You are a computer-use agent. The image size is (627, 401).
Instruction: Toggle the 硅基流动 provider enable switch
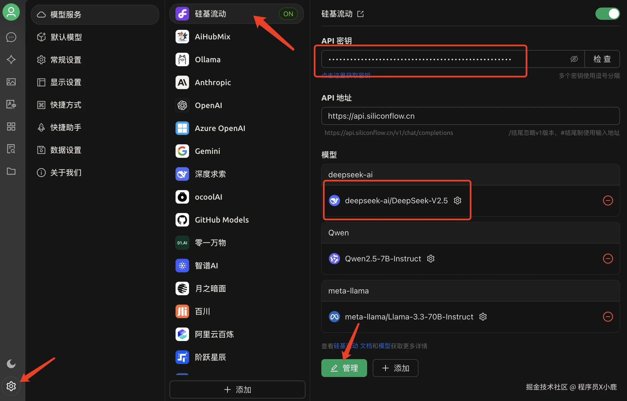click(607, 14)
